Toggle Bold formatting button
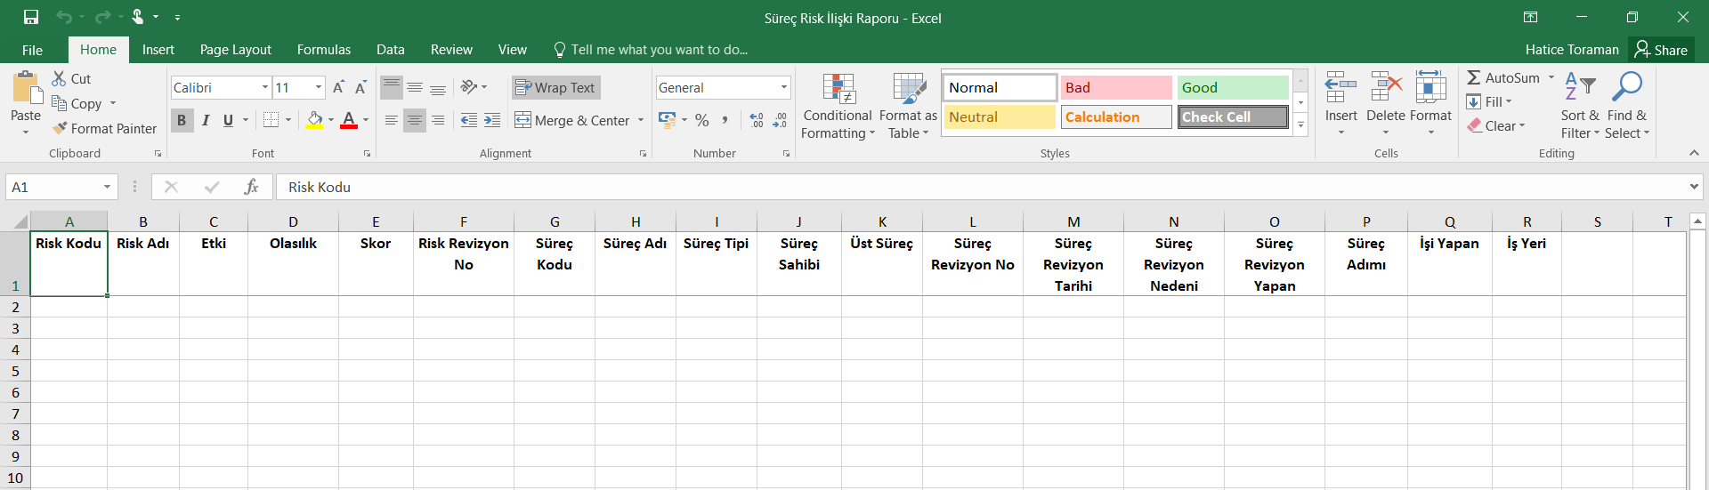The width and height of the screenshot is (1709, 490). point(182,120)
